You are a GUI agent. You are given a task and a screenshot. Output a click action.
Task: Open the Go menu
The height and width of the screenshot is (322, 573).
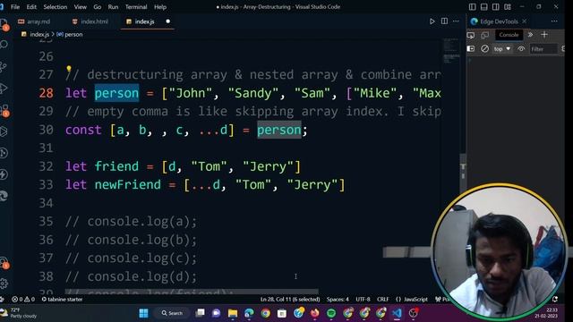pos(98,7)
